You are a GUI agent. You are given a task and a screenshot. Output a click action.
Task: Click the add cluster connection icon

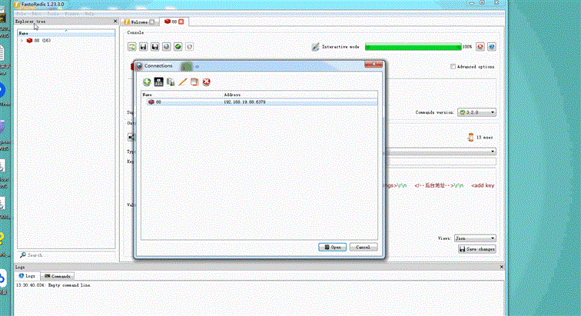click(x=158, y=82)
